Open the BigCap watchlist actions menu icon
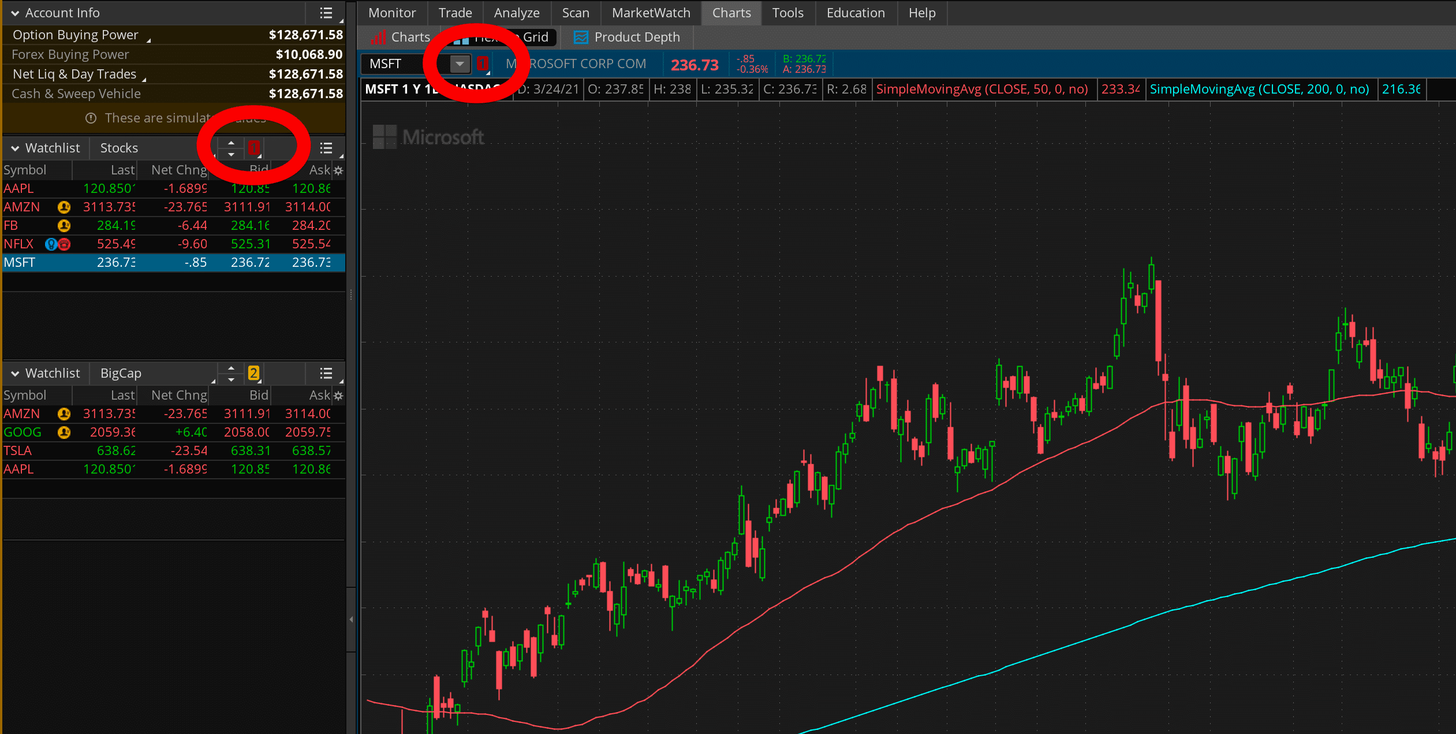Screen dimensions: 1456x734 (x=326, y=373)
